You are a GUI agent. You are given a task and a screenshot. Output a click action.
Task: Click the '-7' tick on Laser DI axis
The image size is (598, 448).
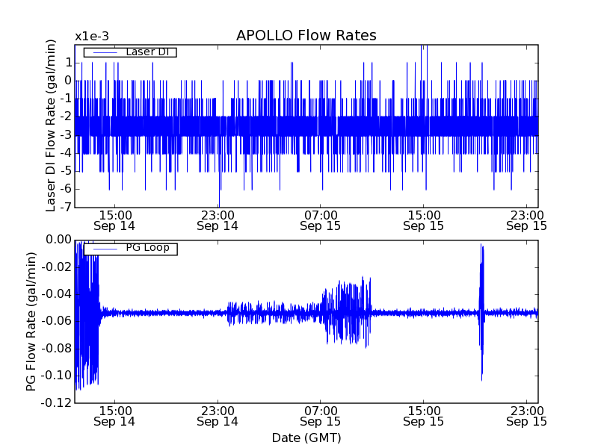(x=66, y=208)
